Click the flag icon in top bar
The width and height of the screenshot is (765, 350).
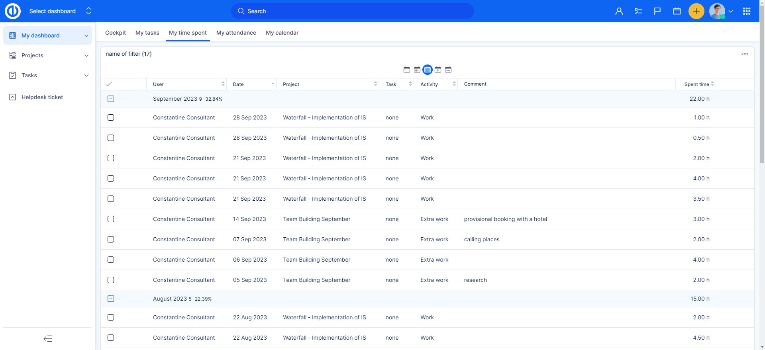pos(657,11)
